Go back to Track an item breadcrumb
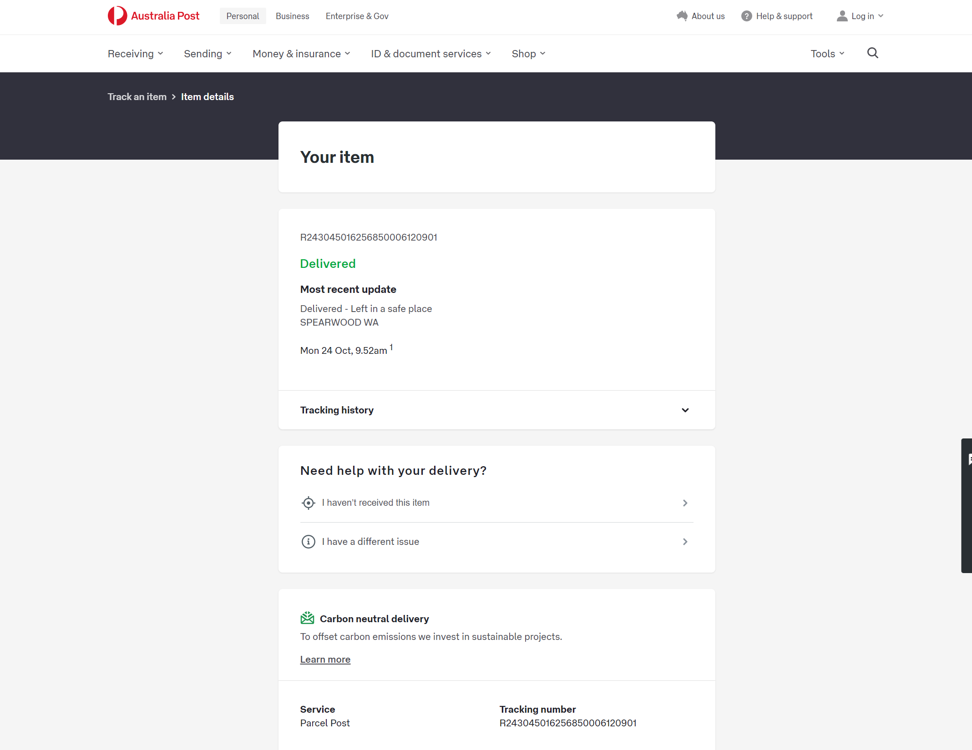The image size is (972, 750). 137,97
